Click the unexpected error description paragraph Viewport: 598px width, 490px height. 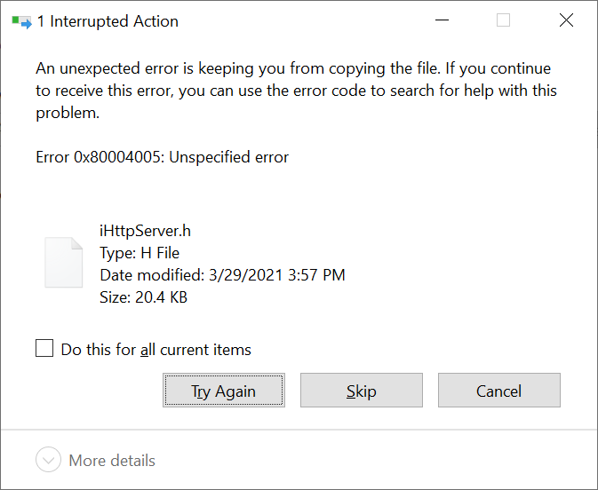(x=293, y=91)
